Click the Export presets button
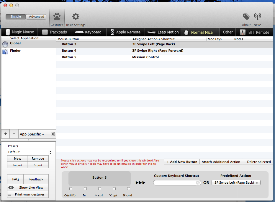275x202 pixels. point(38,165)
